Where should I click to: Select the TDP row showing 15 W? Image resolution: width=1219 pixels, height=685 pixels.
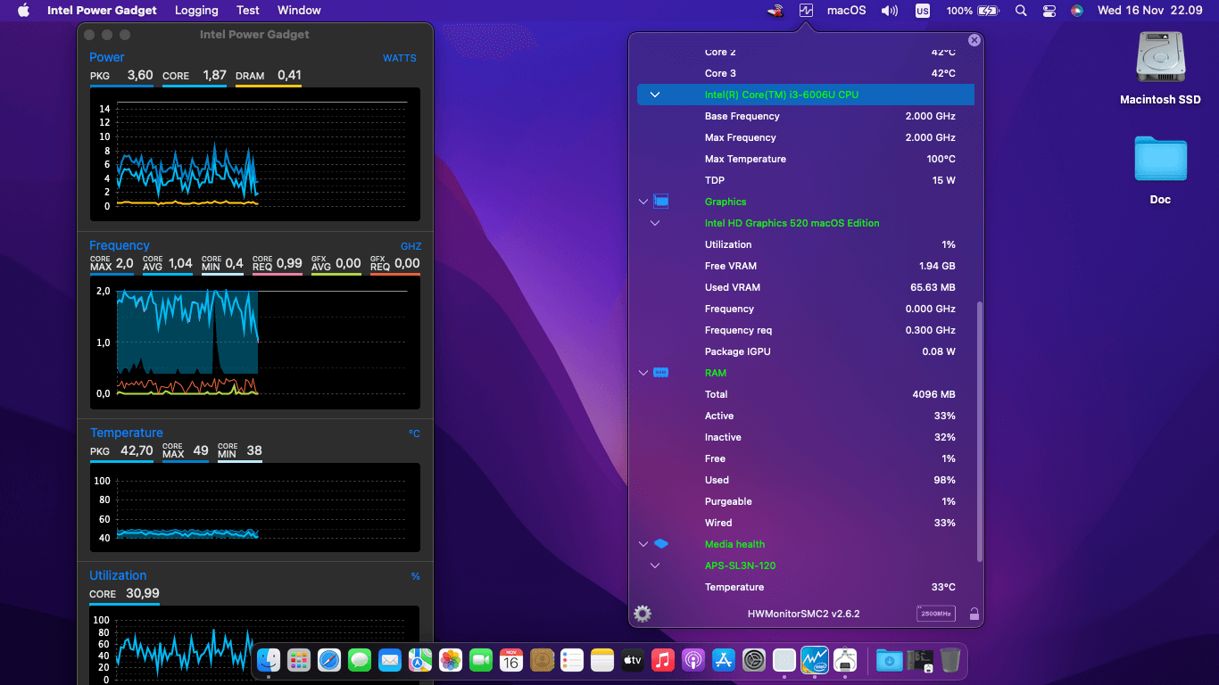[x=806, y=180]
